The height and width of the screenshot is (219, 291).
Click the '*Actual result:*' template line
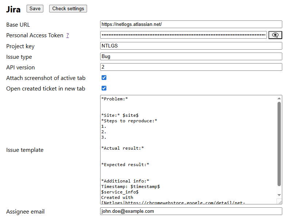coord(122,148)
